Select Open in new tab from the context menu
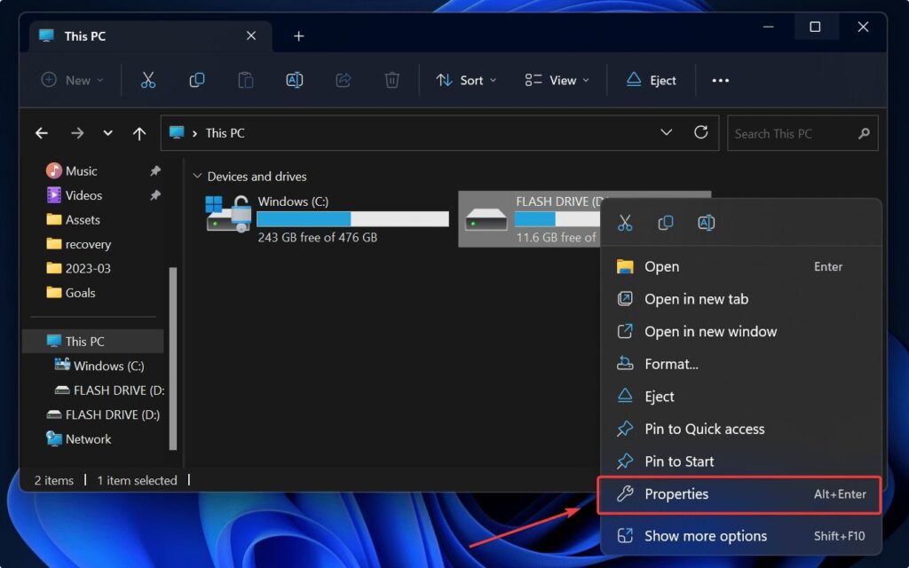Viewport: 909px width, 568px height. point(694,299)
